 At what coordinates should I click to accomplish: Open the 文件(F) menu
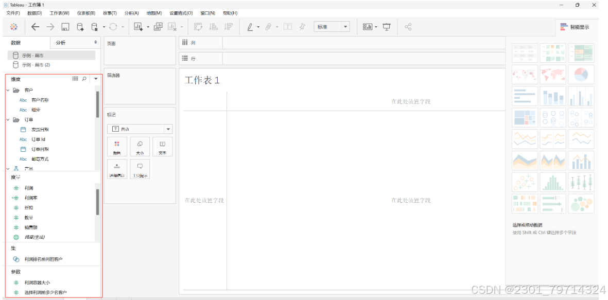(x=13, y=13)
